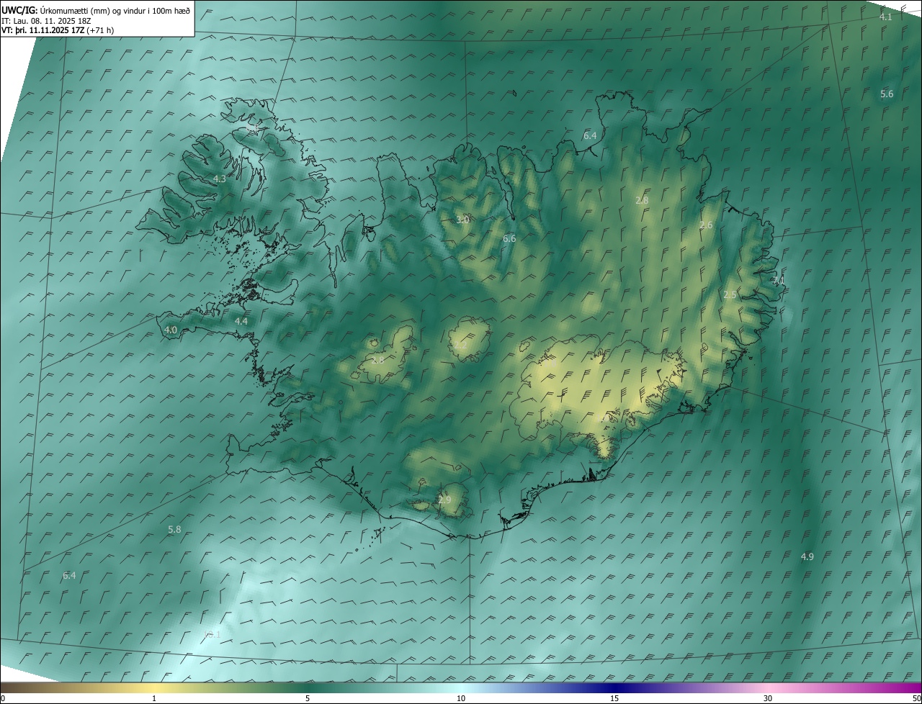
Task: Click the 6.6 value label
Action: click(509, 238)
